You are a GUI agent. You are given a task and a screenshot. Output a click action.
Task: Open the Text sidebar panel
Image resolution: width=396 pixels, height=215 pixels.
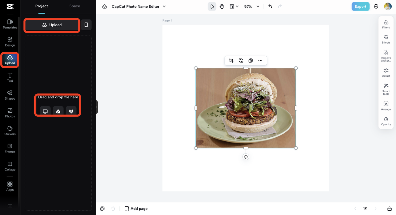coord(10,78)
